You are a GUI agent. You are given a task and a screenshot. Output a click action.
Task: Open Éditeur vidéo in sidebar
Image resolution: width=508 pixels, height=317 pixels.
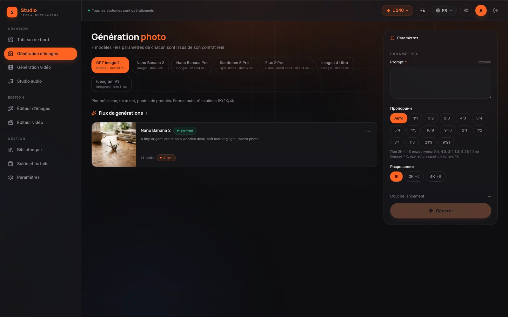(41, 122)
